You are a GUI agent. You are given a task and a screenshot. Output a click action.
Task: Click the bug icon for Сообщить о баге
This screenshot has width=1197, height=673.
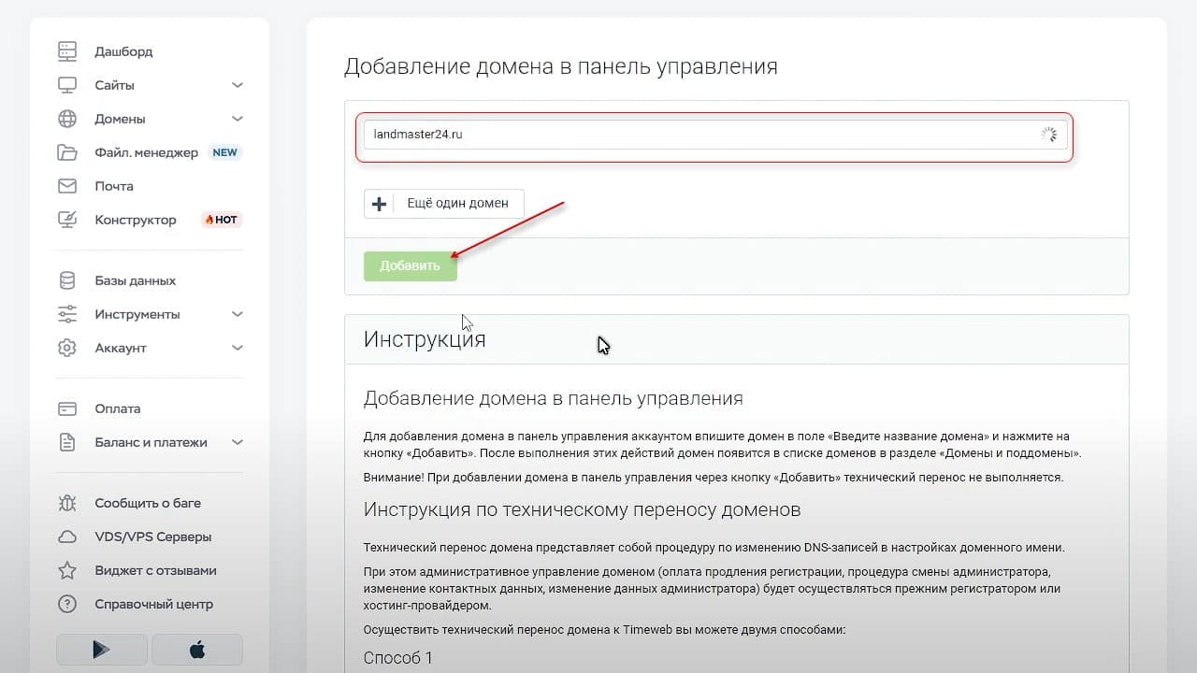pyautogui.click(x=67, y=503)
